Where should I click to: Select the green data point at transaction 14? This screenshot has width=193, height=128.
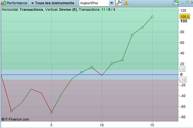point(142,28)
